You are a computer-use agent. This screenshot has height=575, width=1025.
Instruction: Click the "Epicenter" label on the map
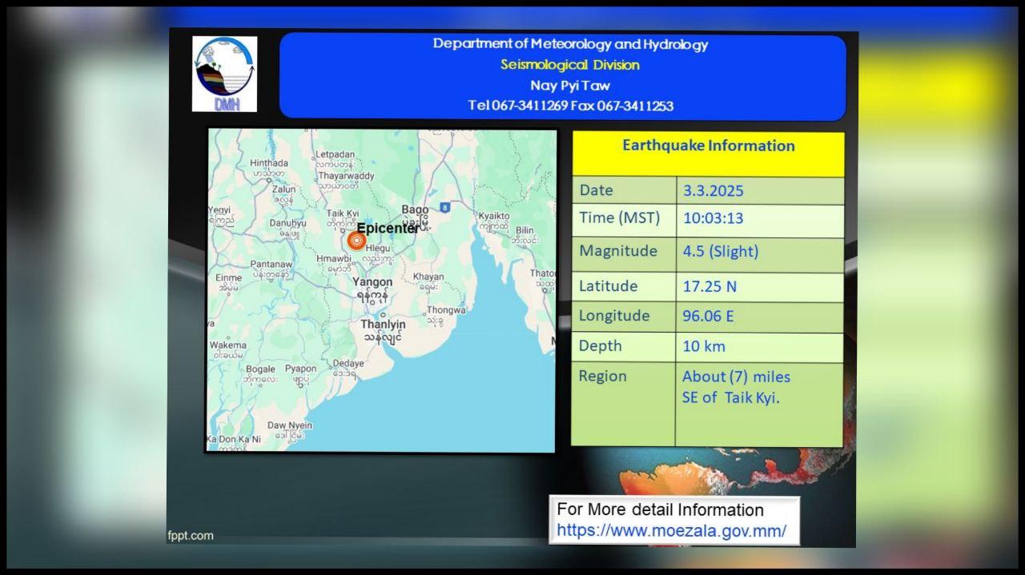pos(388,228)
